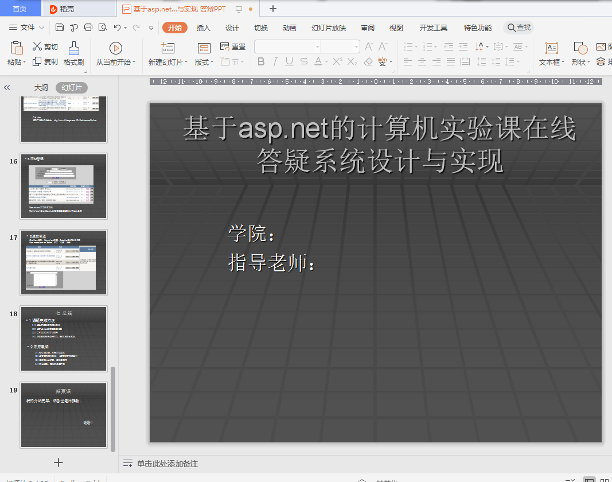Select slide 18 thumbnail
612x482 pixels.
click(x=64, y=339)
